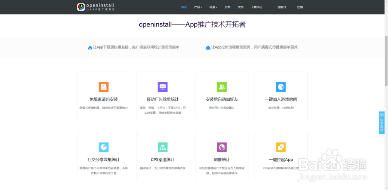Click the purple globe ground-promotion icon
388x190 pixels.
pos(222,147)
